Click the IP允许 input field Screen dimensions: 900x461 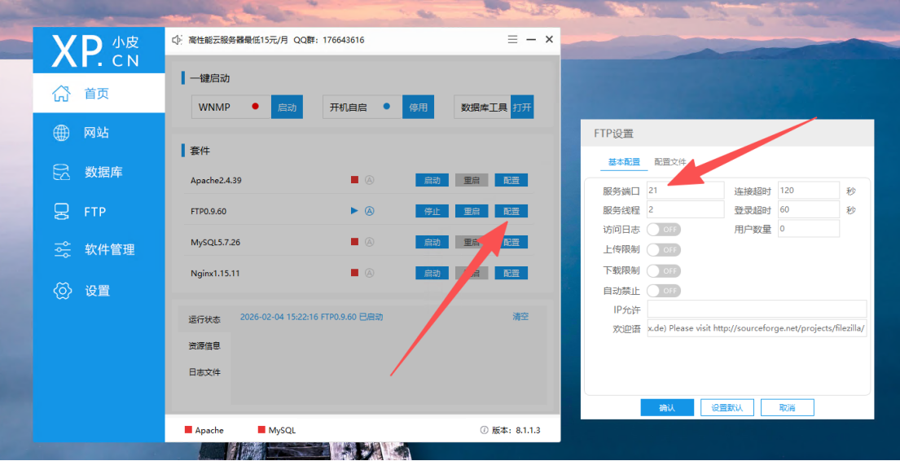[757, 309]
